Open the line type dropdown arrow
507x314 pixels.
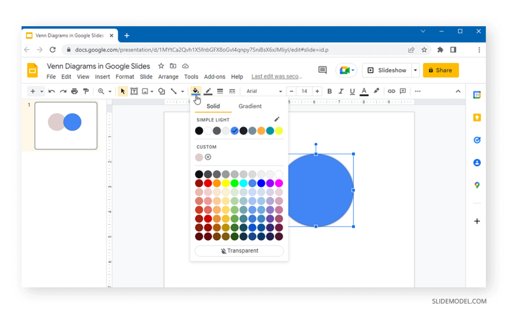(x=182, y=91)
